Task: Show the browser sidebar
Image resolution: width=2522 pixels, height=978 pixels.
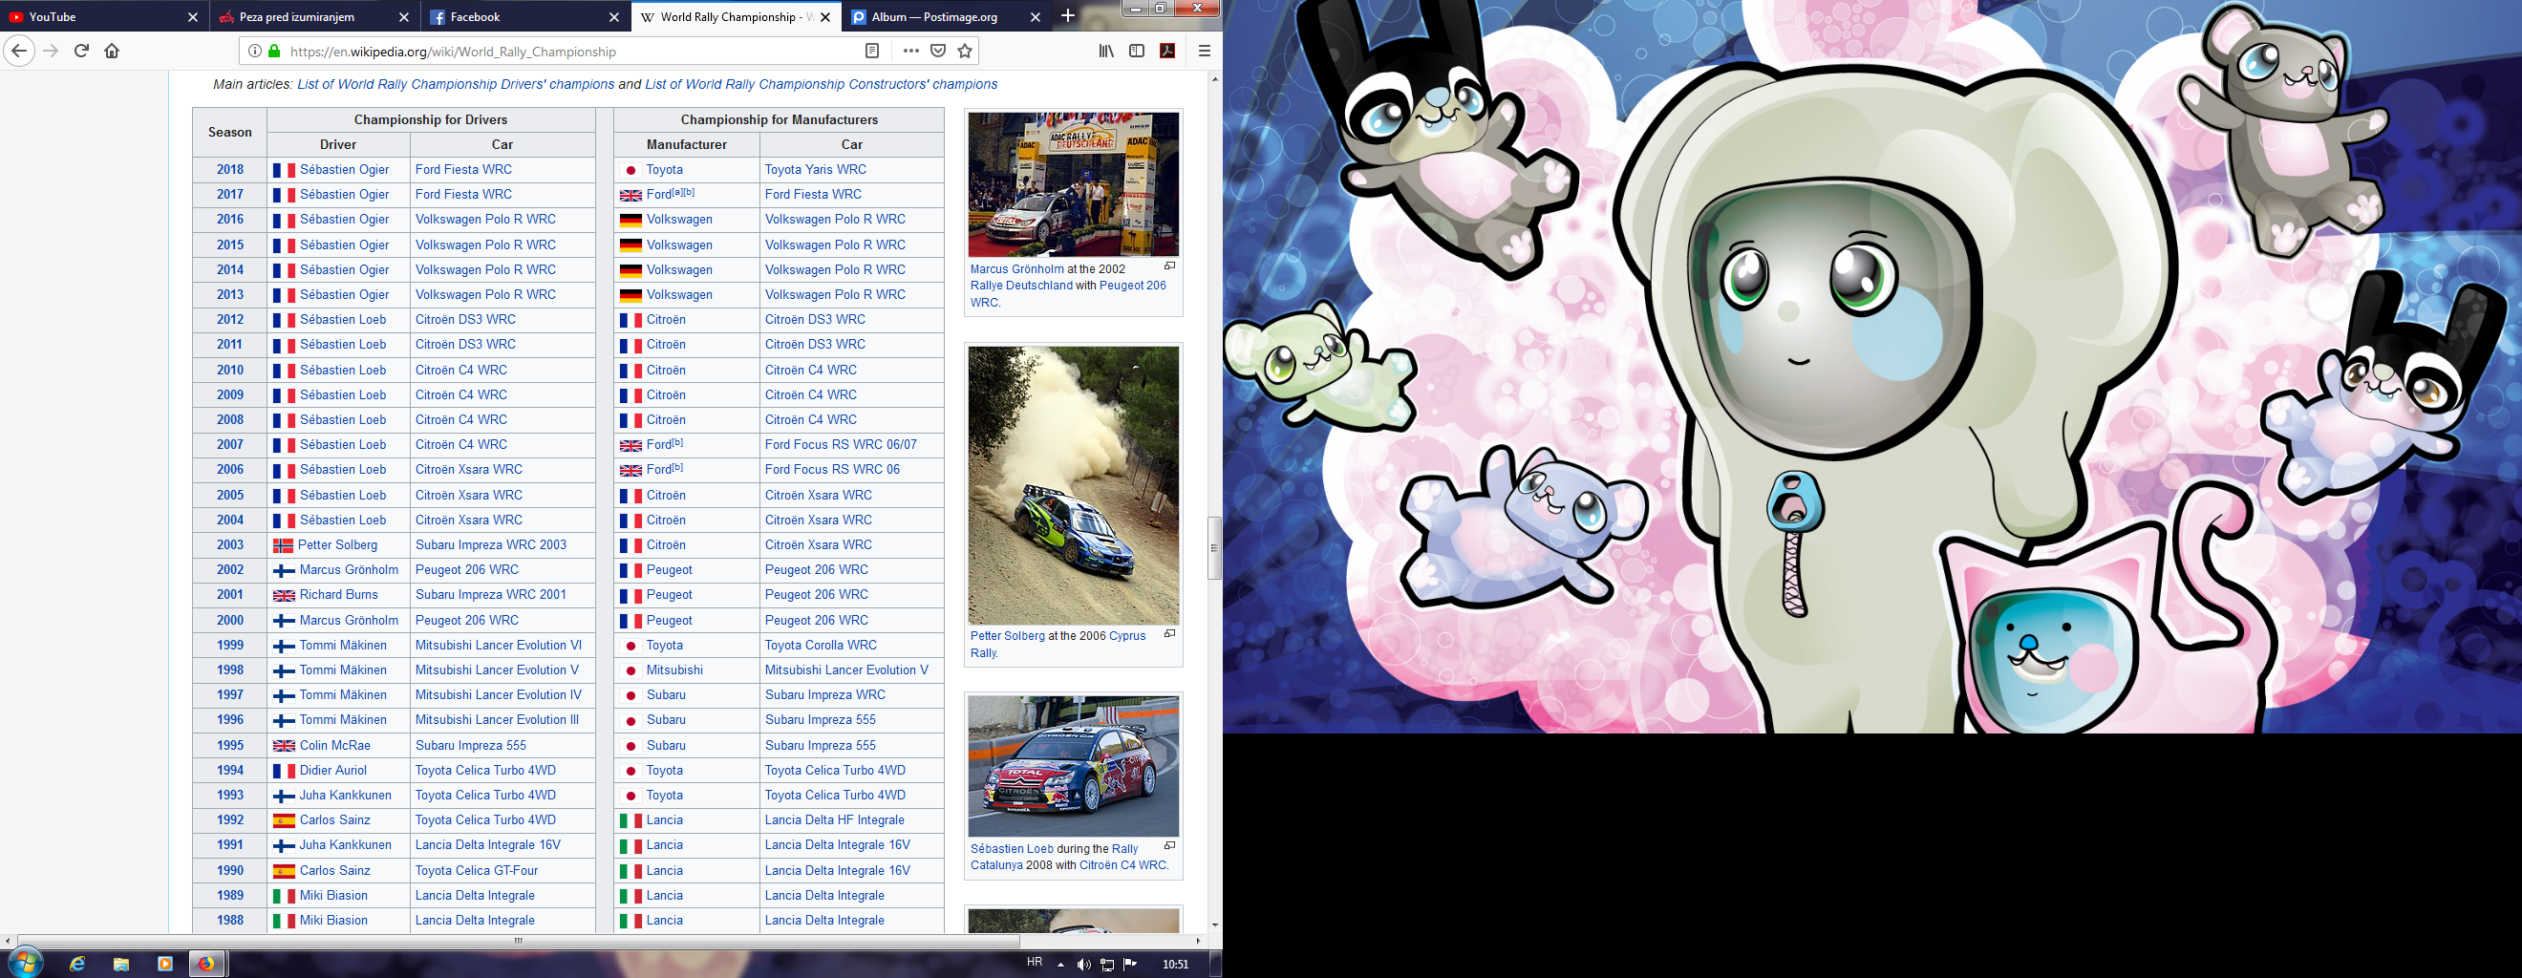Action: click(1137, 51)
